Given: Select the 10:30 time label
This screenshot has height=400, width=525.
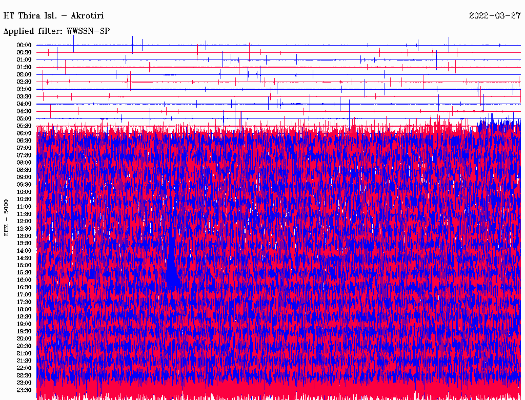Looking at the screenshot, I should coord(24,199).
